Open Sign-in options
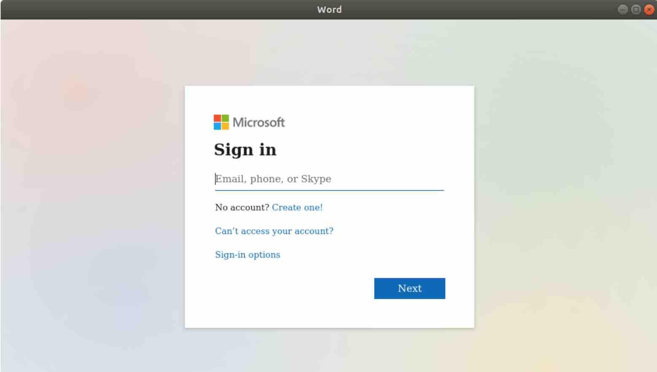 248,255
